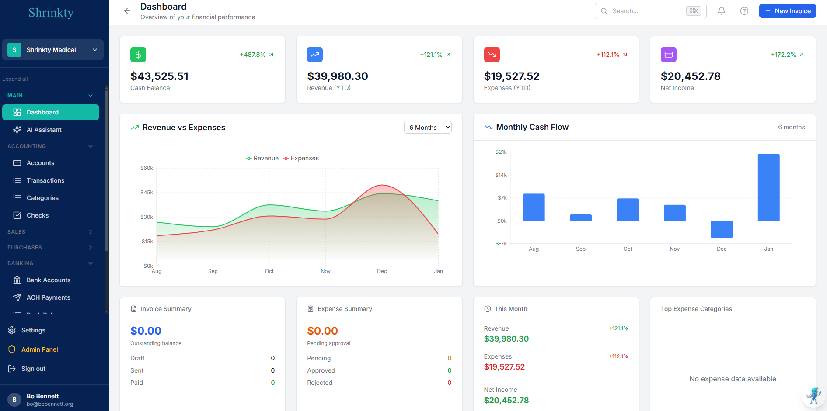This screenshot has width=827, height=411.
Task: Click the purple Net Income card icon
Action: (x=668, y=55)
